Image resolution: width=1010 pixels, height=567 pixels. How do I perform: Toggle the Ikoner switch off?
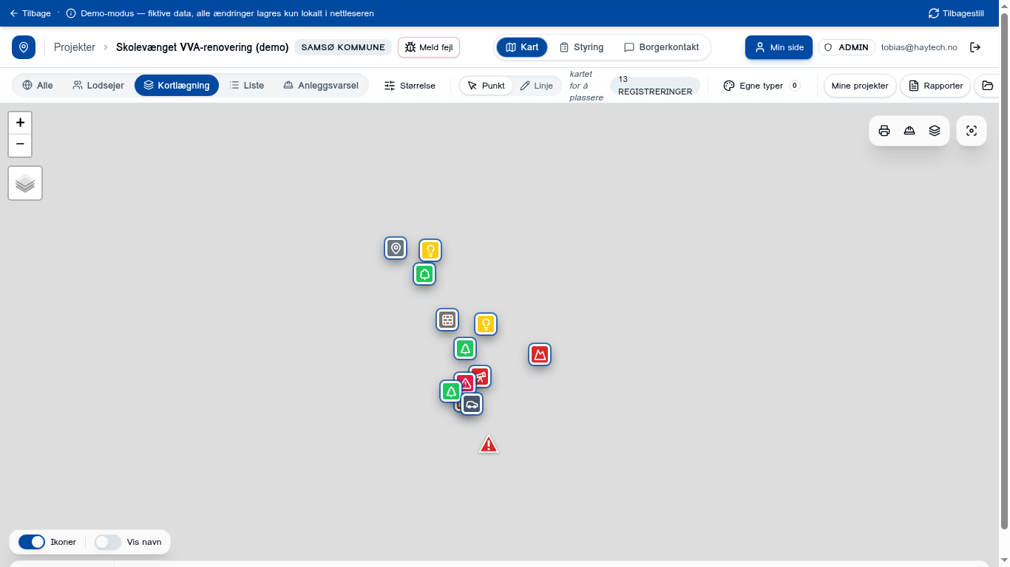click(x=32, y=542)
